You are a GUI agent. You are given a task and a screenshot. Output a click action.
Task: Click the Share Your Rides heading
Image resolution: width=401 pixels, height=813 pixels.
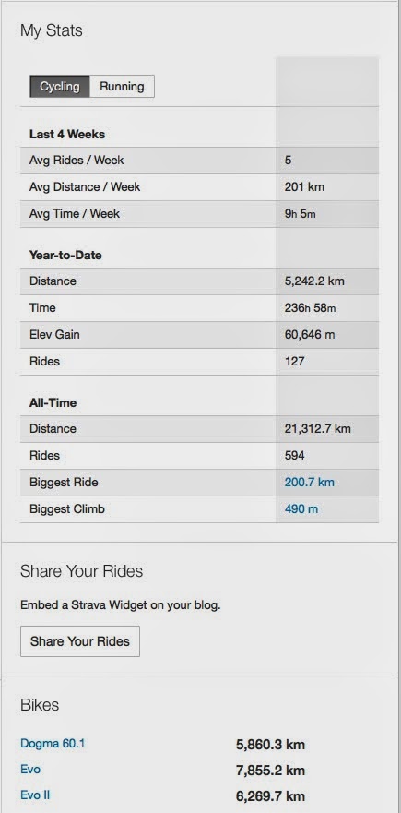coord(81,571)
